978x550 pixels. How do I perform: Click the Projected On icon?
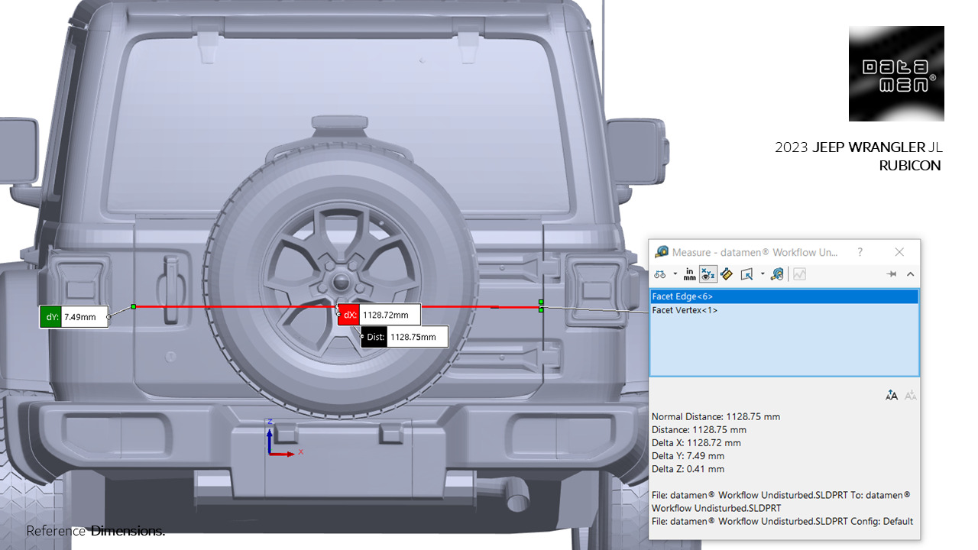click(x=747, y=273)
